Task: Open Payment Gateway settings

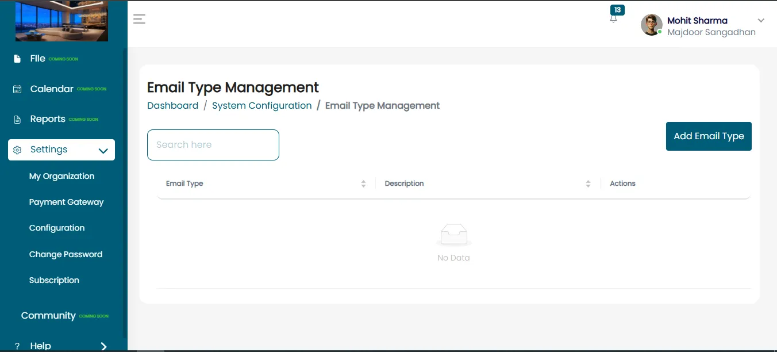Action: click(x=67, y=202)
